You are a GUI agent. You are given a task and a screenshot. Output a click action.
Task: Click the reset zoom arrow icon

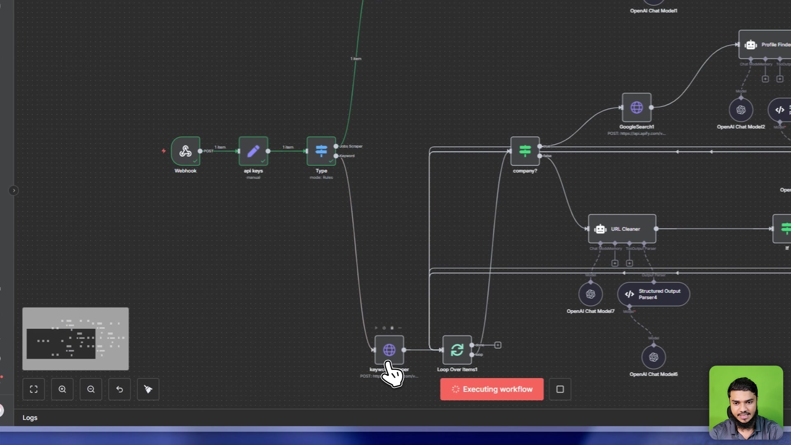point(119,389)
